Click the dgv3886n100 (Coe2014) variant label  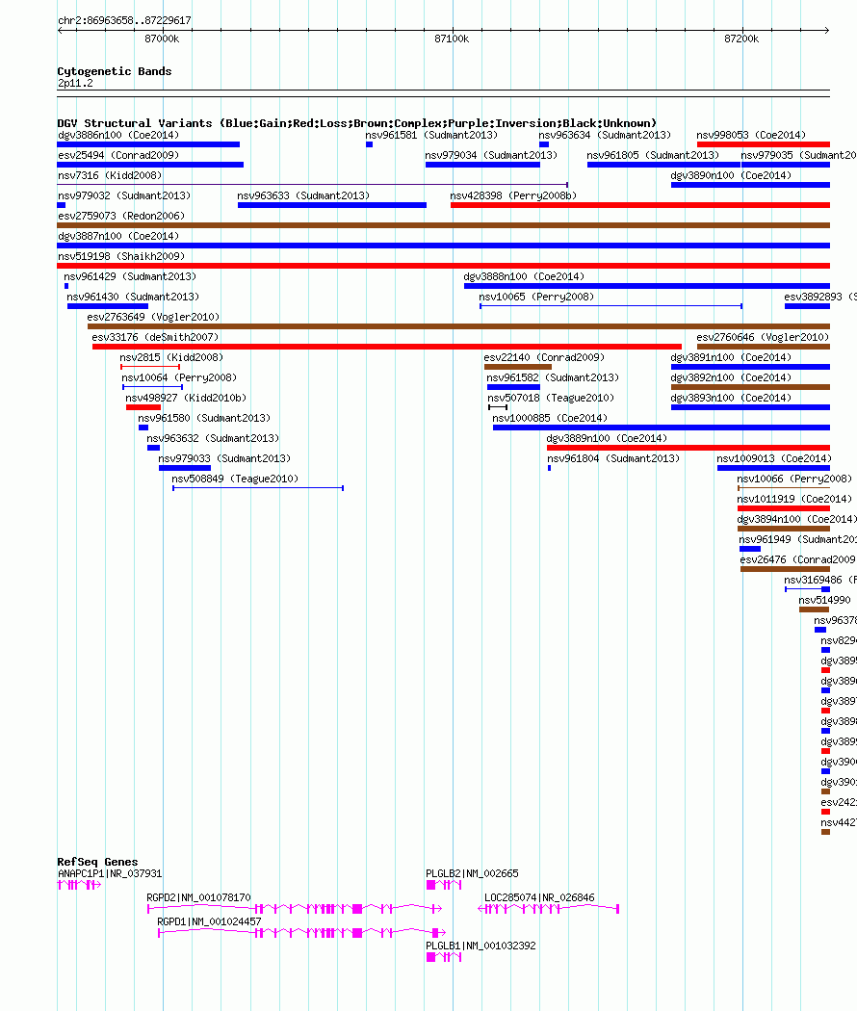(118, 135)
